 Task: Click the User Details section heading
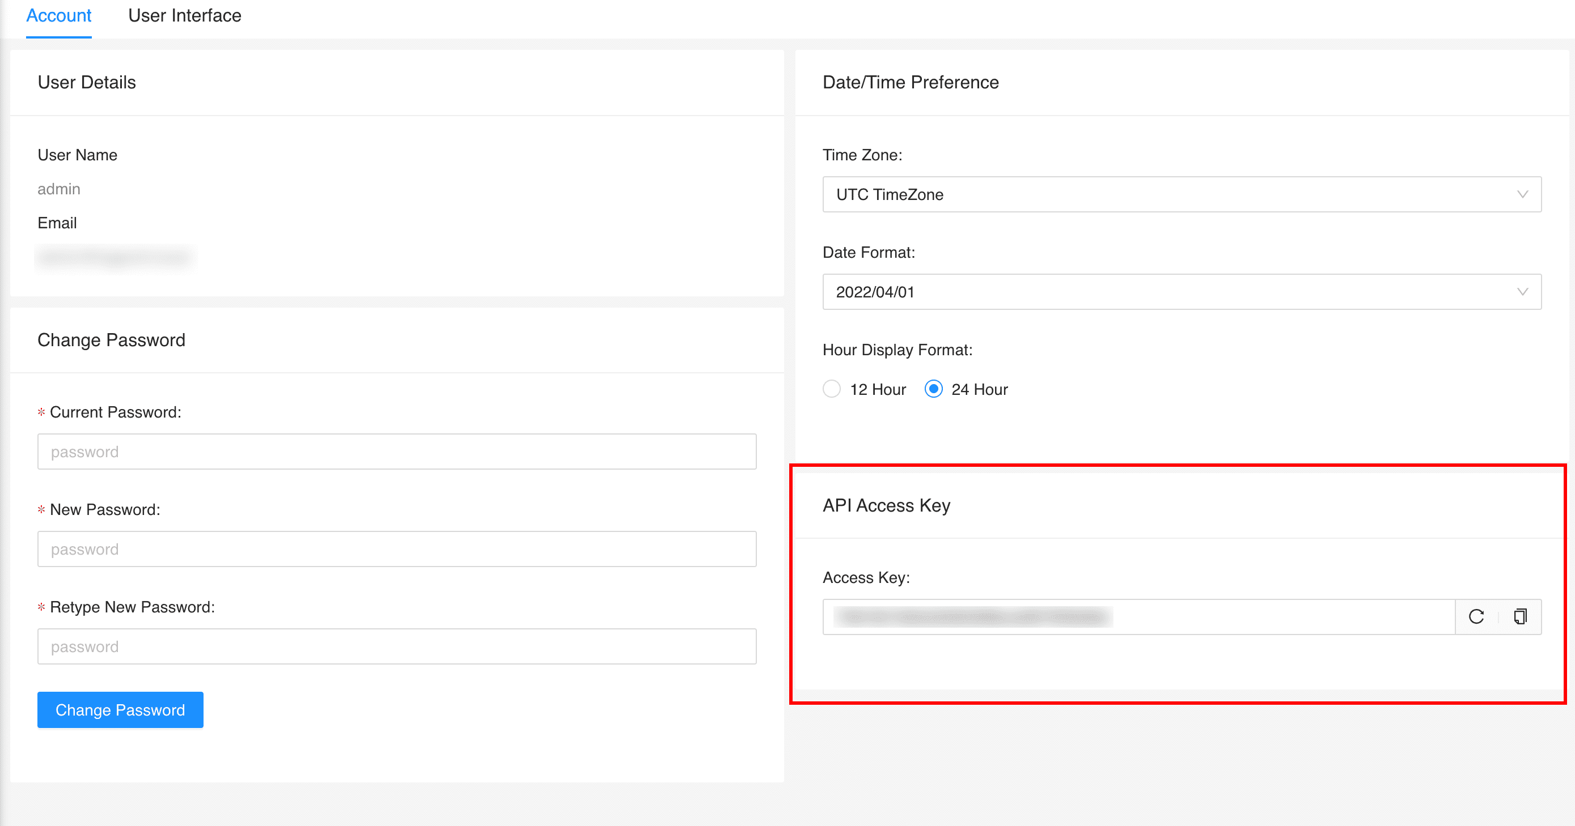pos(87,83)
